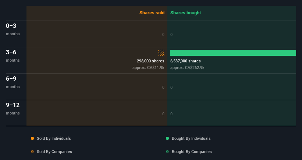Click the Bought By Companies legend text

coord(192,152)
